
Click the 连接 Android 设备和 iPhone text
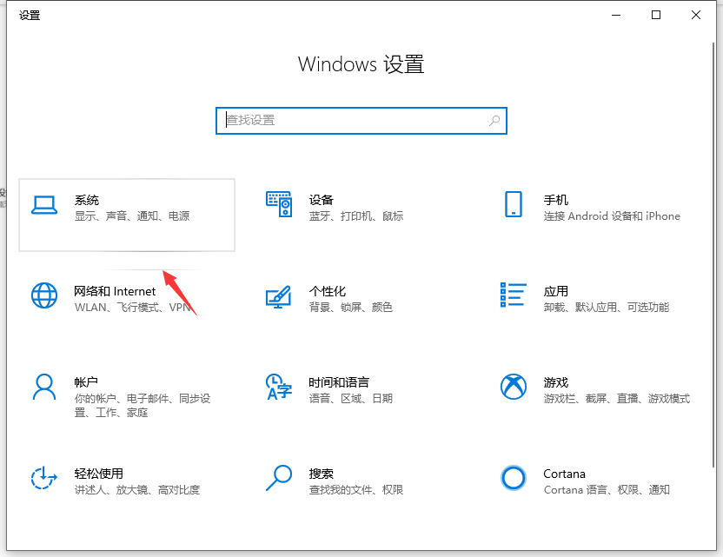click(x=613, y=217)
